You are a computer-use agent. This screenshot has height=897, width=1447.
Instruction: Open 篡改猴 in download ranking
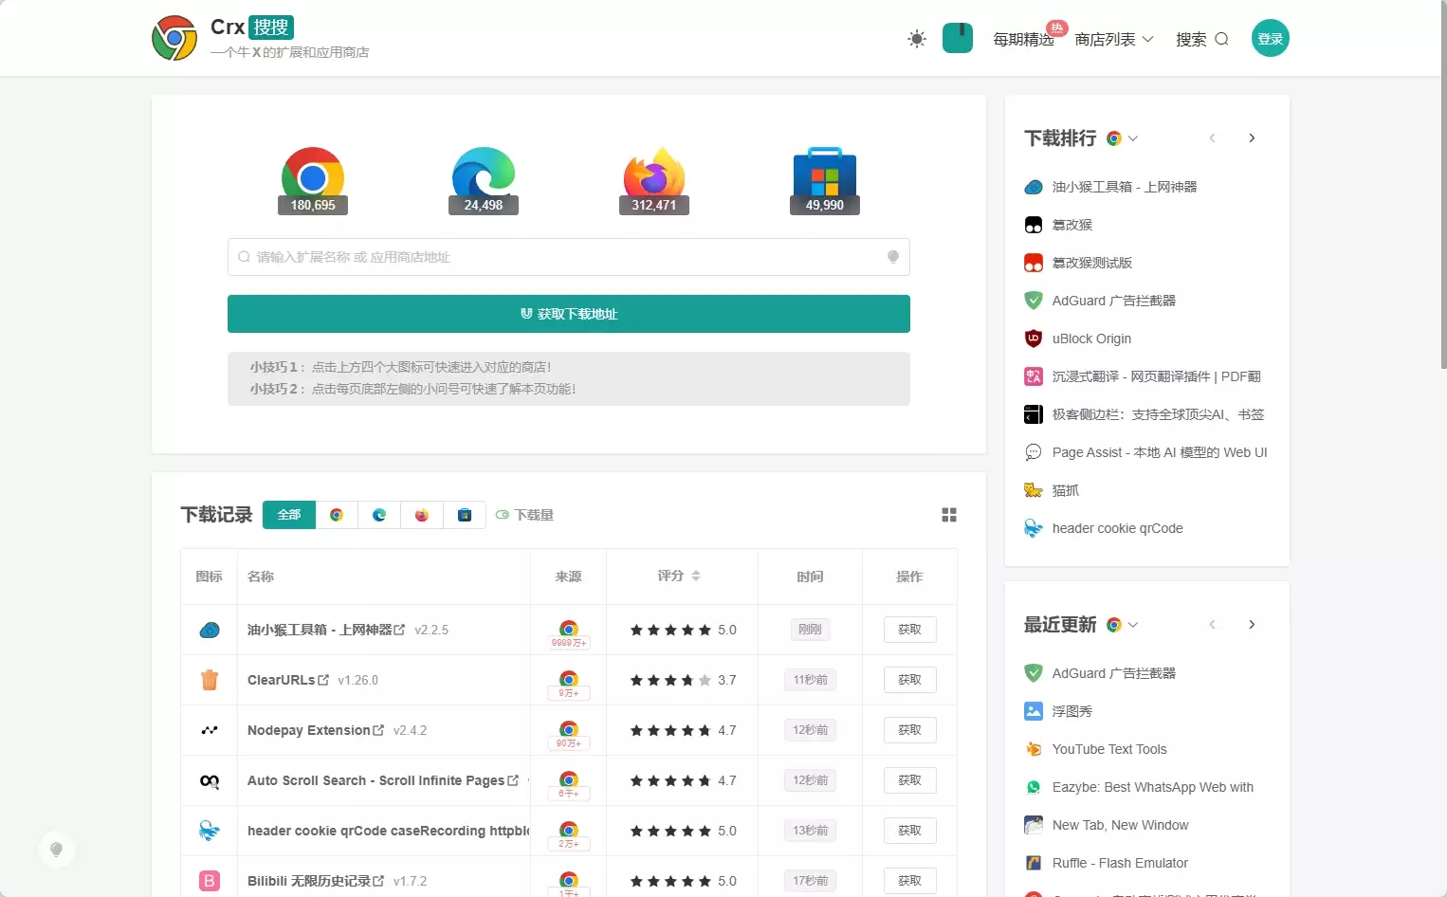pyautogui.click(x=1072, y=225)
